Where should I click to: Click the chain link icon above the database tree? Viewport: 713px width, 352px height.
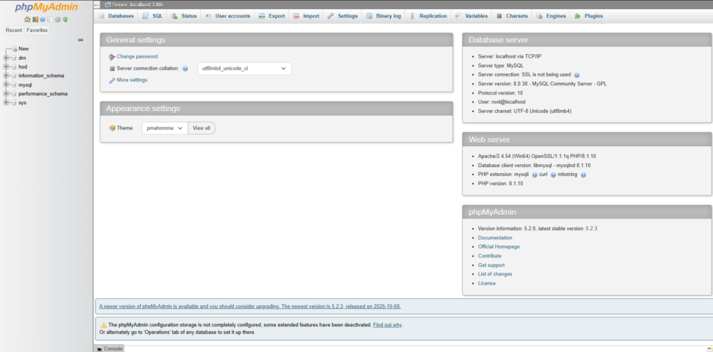[81, 40]
